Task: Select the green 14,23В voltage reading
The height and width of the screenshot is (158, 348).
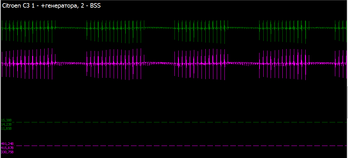Action: tap(6, 124)
